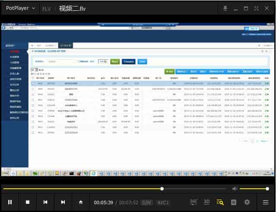Viewport: 276px width, 212px height.
Task: Toggle the pin always-on-top icon
Action: click(225, 8)
